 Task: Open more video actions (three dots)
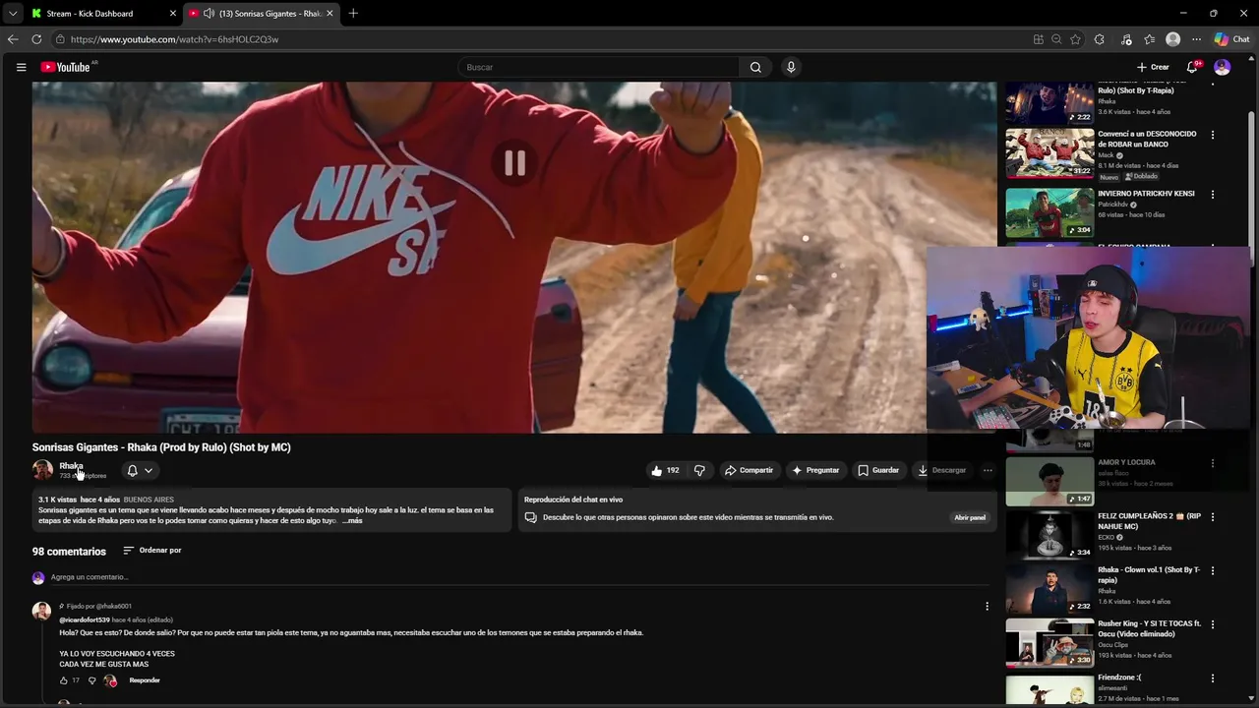pyautogui.click(x=988, y=470)
